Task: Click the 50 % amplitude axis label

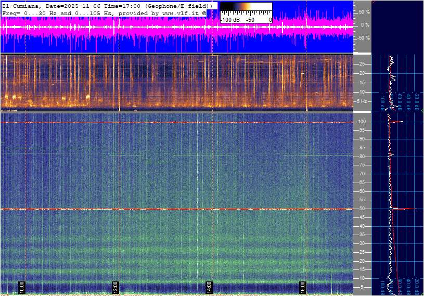Action: (x=363, y=11)
